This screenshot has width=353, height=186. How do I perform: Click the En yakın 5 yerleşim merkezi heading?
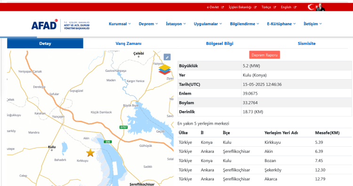[203, 124]
